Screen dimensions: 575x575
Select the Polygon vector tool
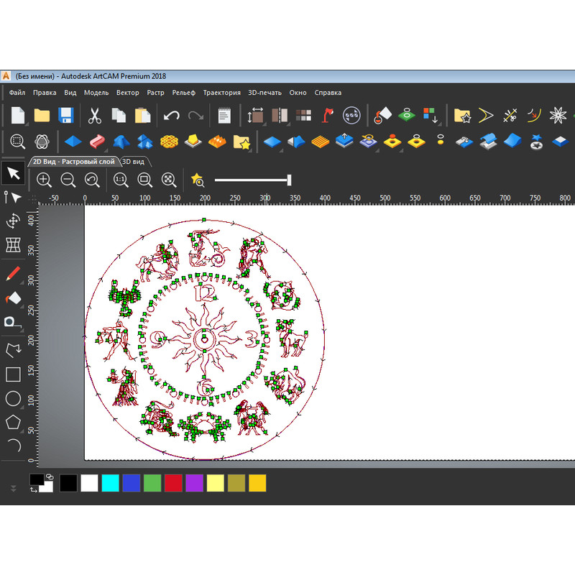(x=11, y=423)
